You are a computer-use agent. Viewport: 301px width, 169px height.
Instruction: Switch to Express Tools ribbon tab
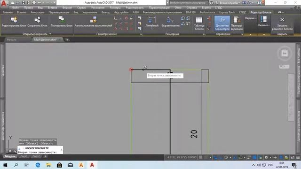tap(227, 12)
